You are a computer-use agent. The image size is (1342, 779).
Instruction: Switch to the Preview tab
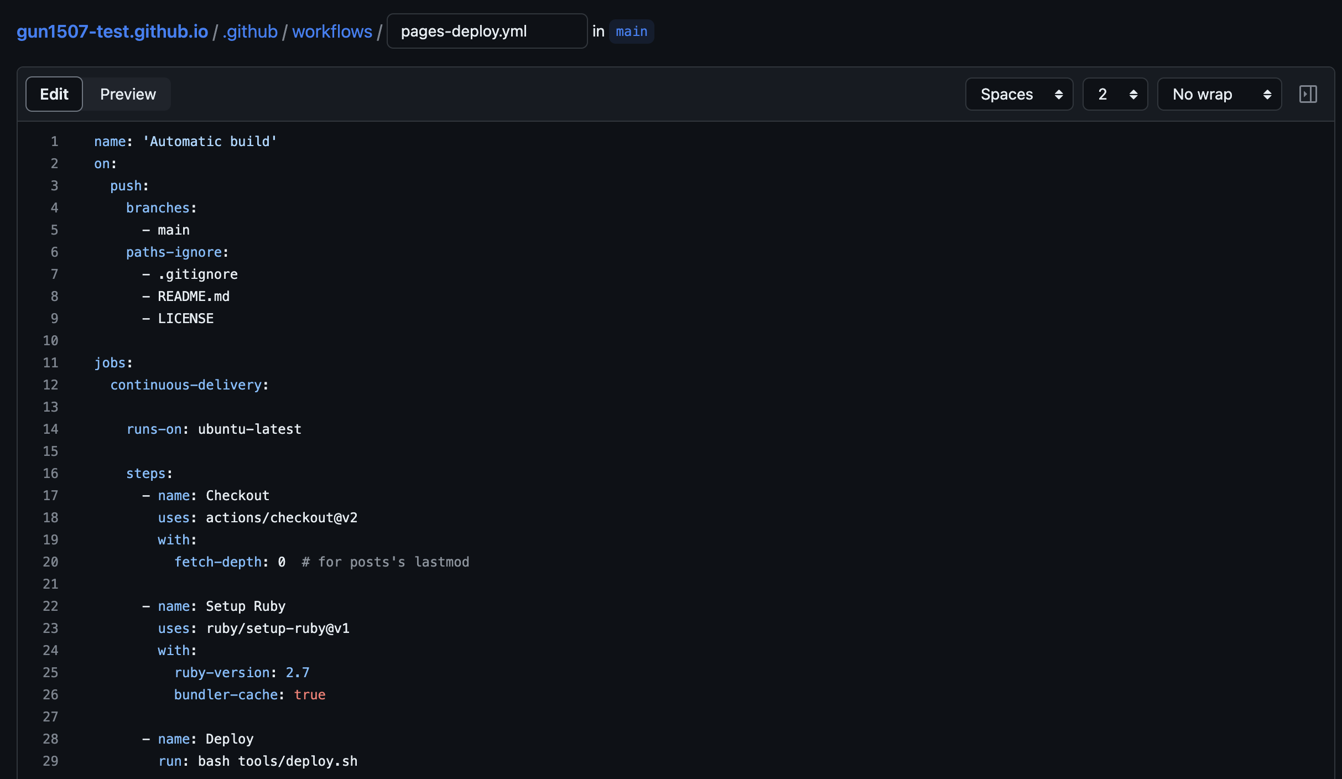coord(128,94)
